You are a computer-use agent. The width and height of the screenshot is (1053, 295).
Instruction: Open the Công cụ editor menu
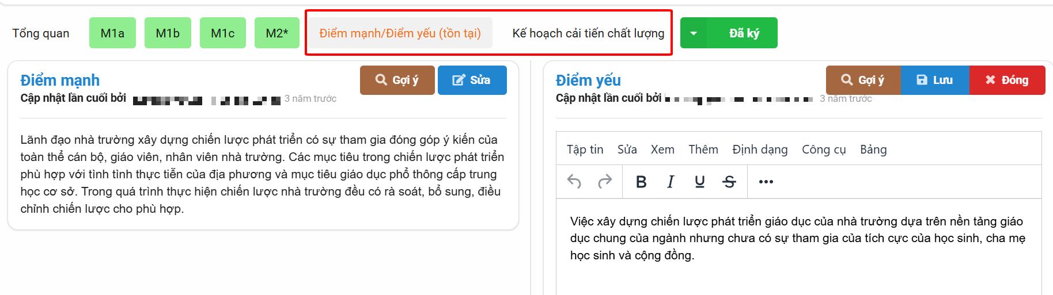824,150
